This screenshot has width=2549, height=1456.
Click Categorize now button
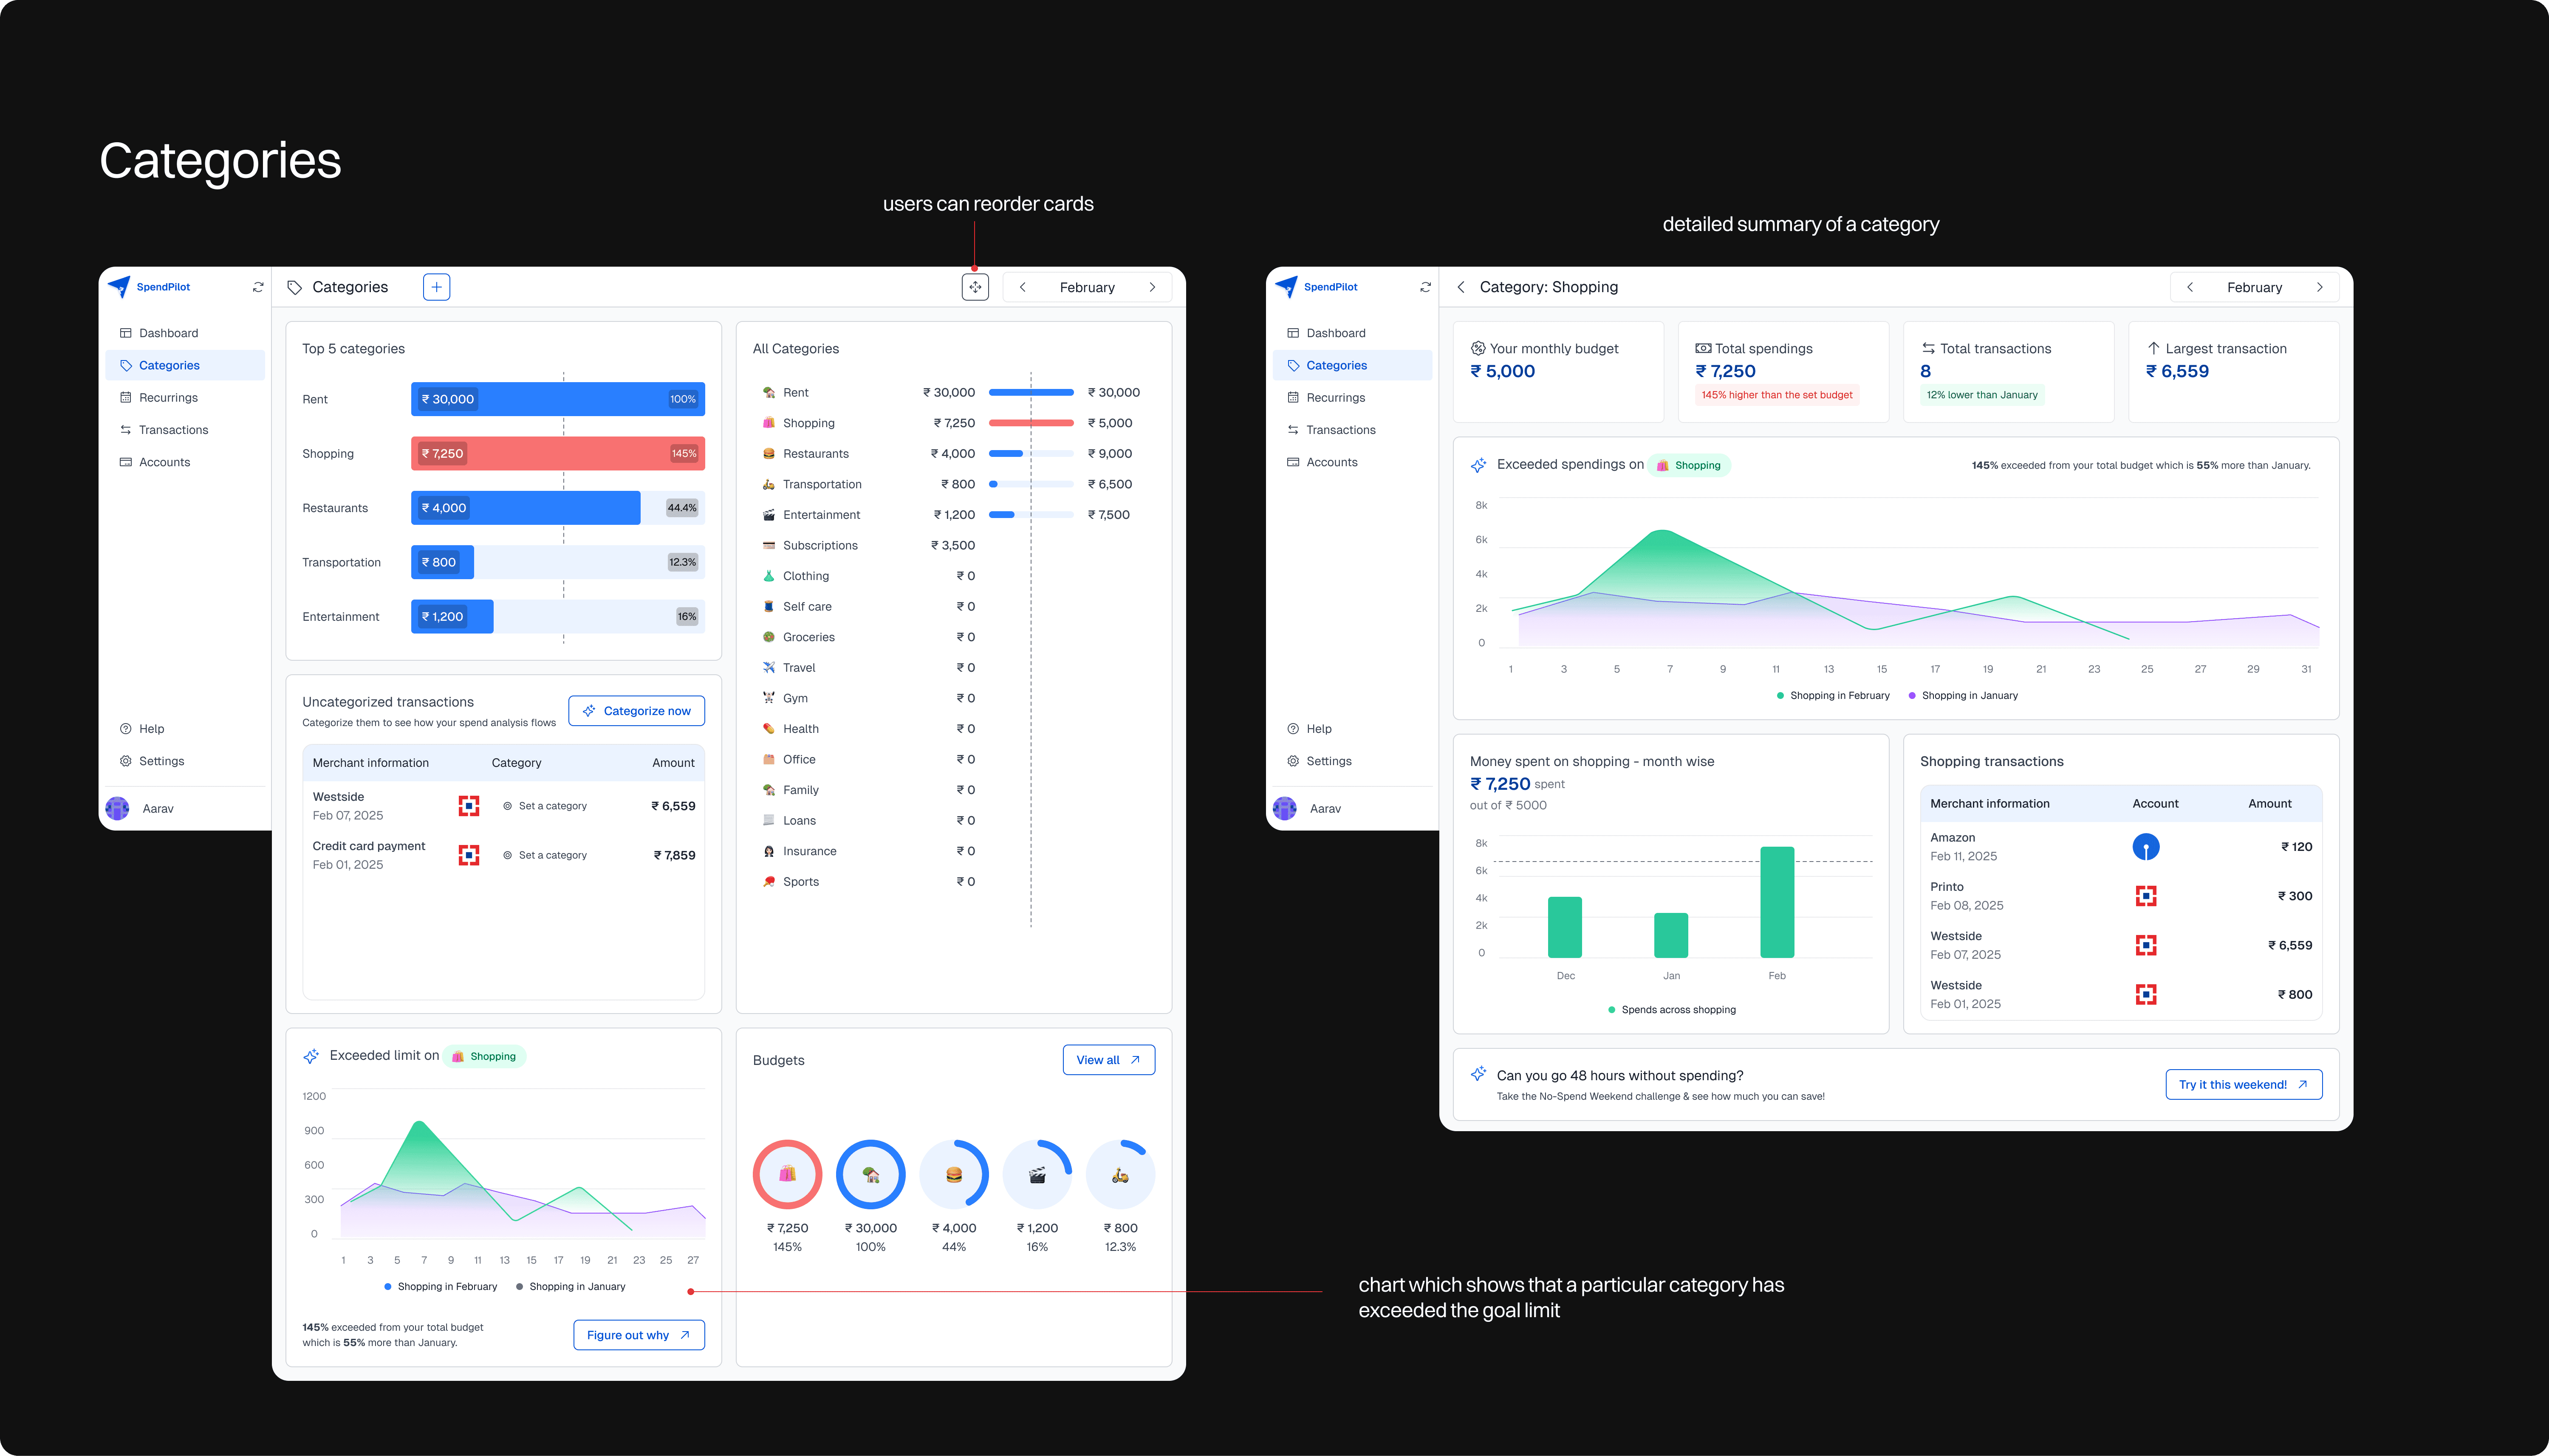pyautogui.click(x=636, y=711)
